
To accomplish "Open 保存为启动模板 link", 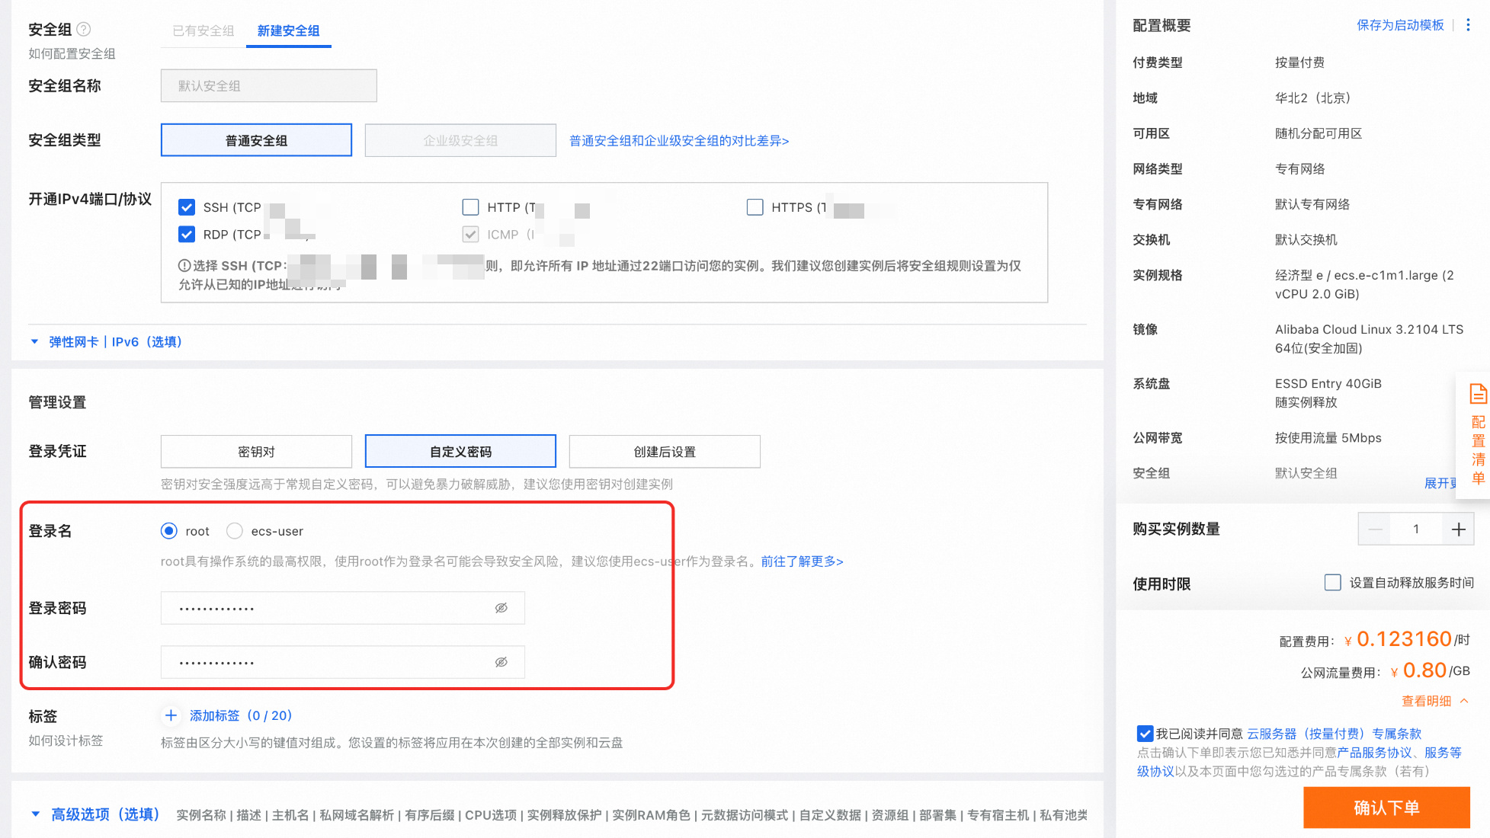I will (1400, 25).
